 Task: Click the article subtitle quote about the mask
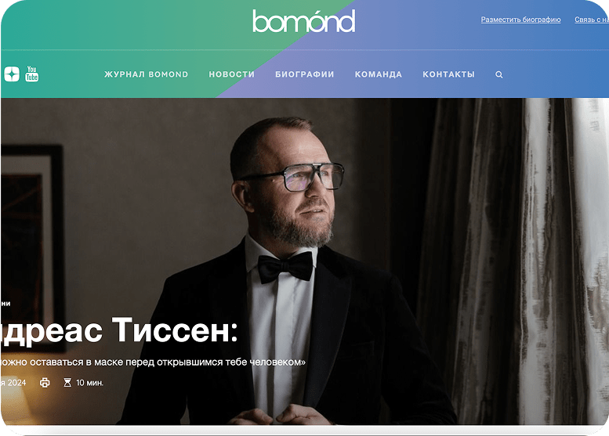pos(153,362)
